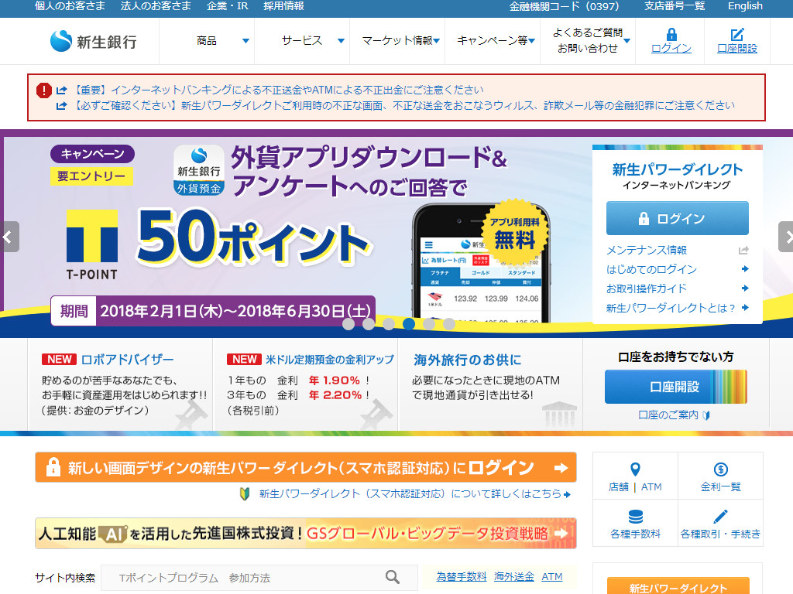This screenshot has height=594, width=793.
Task: Switch site language to English
Action: [x=745, y=6]
